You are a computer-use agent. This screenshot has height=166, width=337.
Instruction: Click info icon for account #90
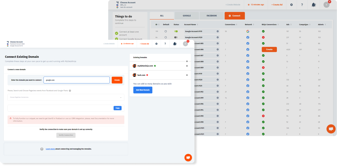[218, 116]
